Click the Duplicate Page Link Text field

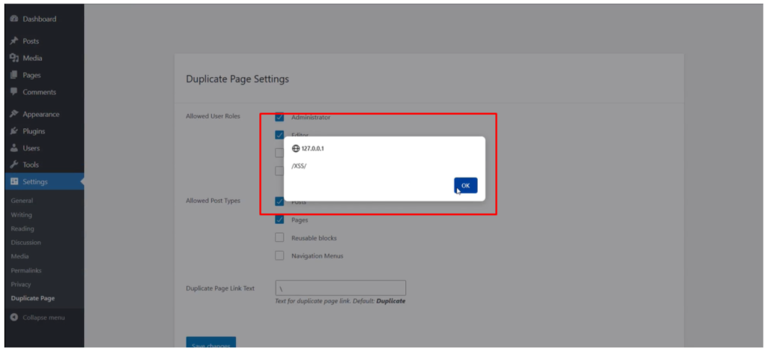(341, 288)
